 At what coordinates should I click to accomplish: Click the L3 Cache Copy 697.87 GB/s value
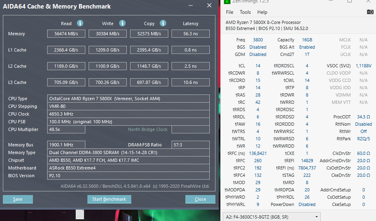click(x=149, y=82)
